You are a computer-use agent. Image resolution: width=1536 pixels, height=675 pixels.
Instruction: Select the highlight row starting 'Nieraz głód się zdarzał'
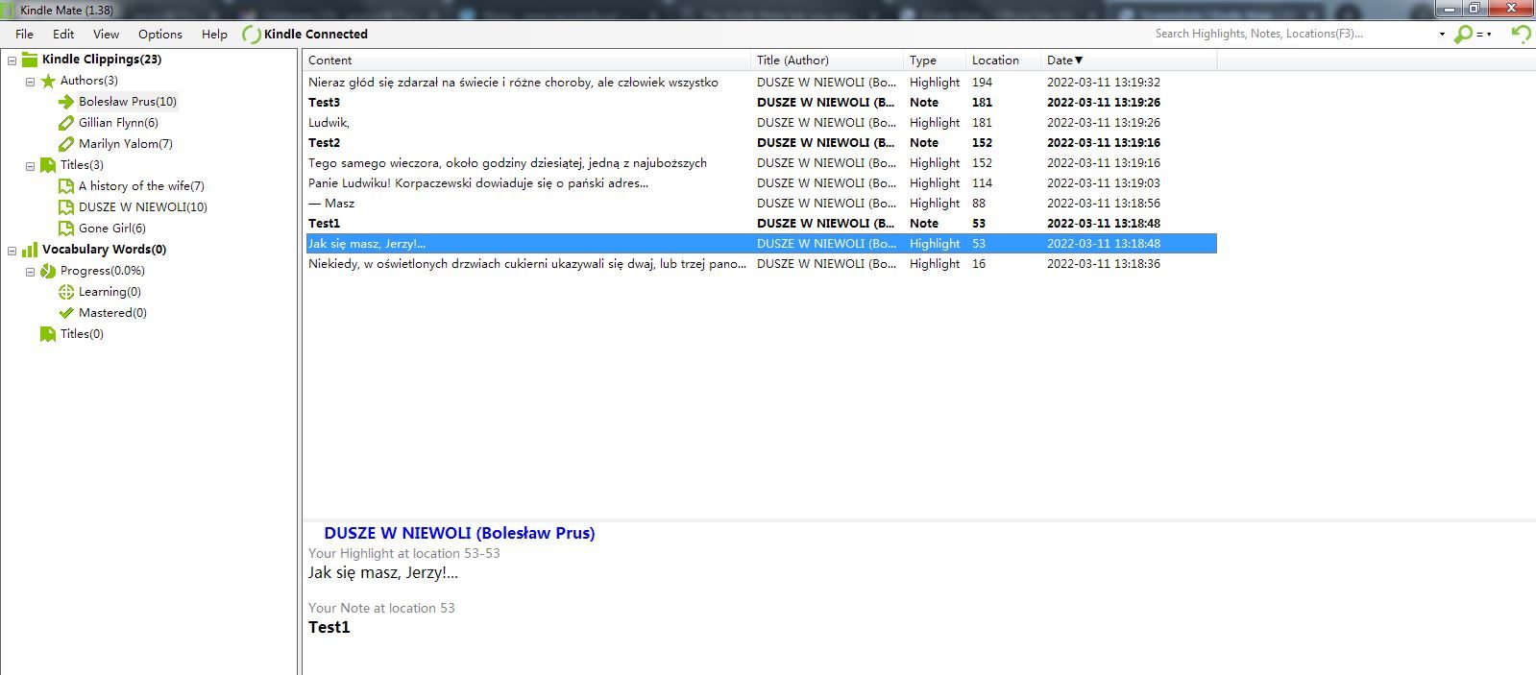(761, 83)
